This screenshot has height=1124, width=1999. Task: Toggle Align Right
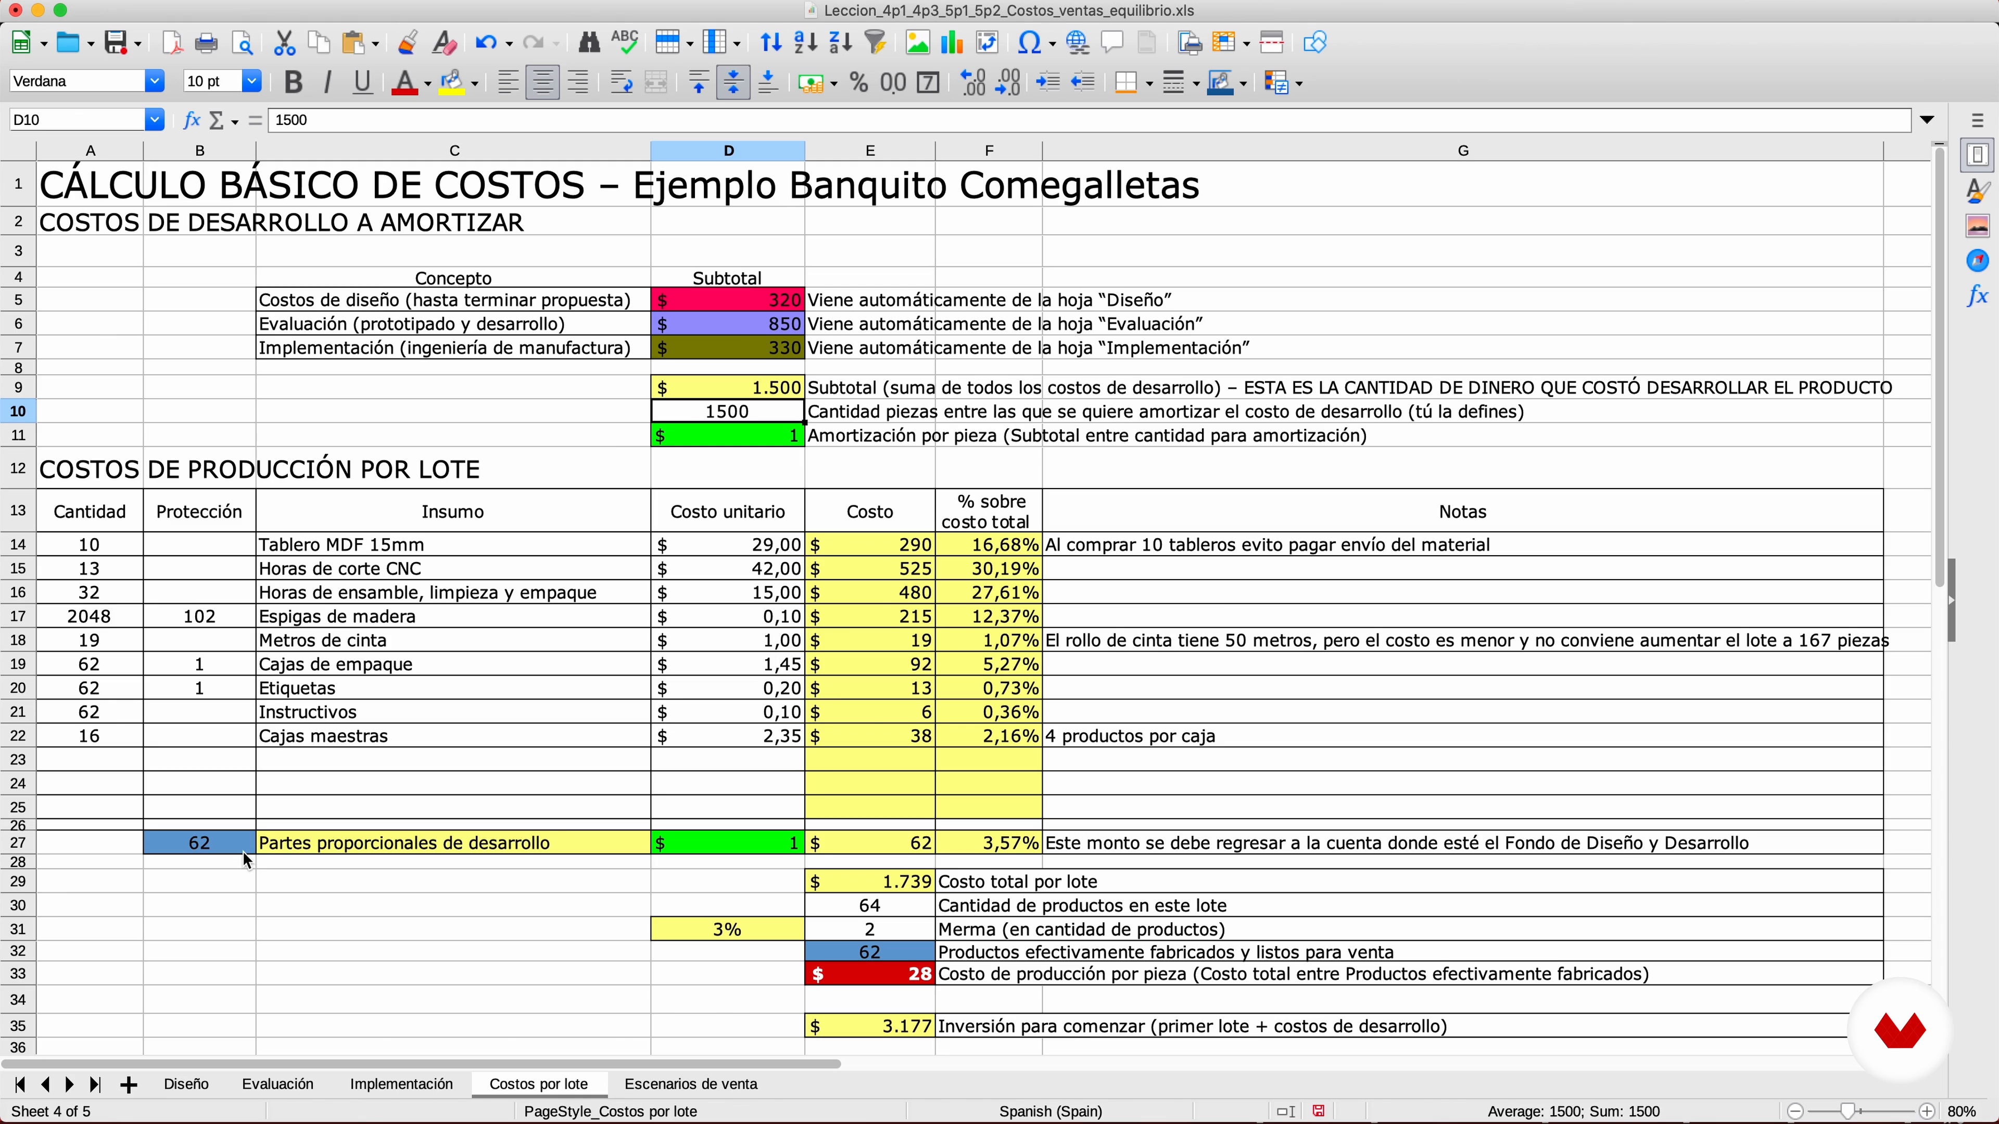578,82
